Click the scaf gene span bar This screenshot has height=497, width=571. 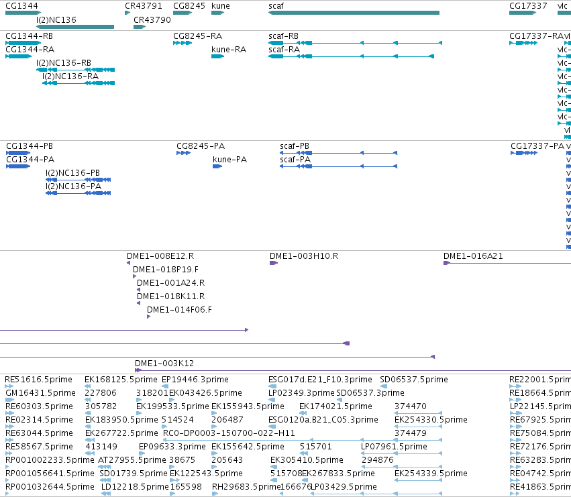click(354, 13)
